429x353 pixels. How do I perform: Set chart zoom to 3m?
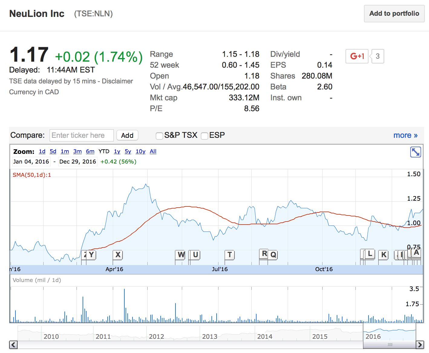(x=77, y=151)
